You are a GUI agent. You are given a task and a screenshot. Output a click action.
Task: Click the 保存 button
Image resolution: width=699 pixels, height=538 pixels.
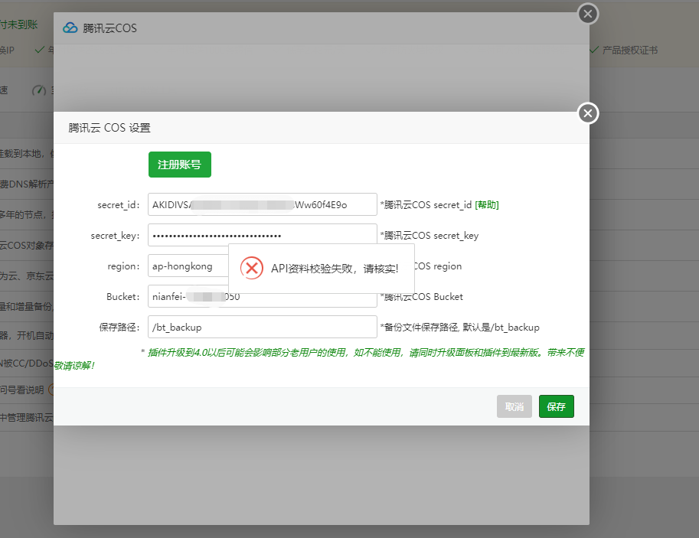557,406
